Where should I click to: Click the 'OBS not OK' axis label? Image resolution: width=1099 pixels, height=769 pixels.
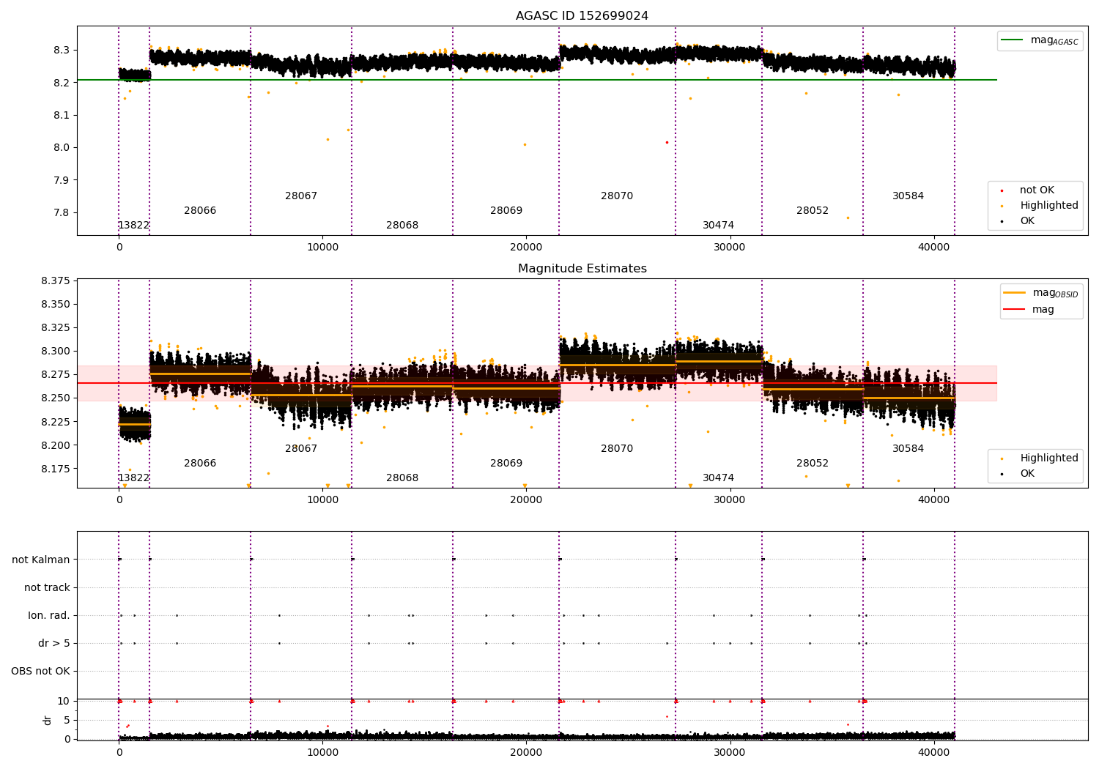[40, 671]
